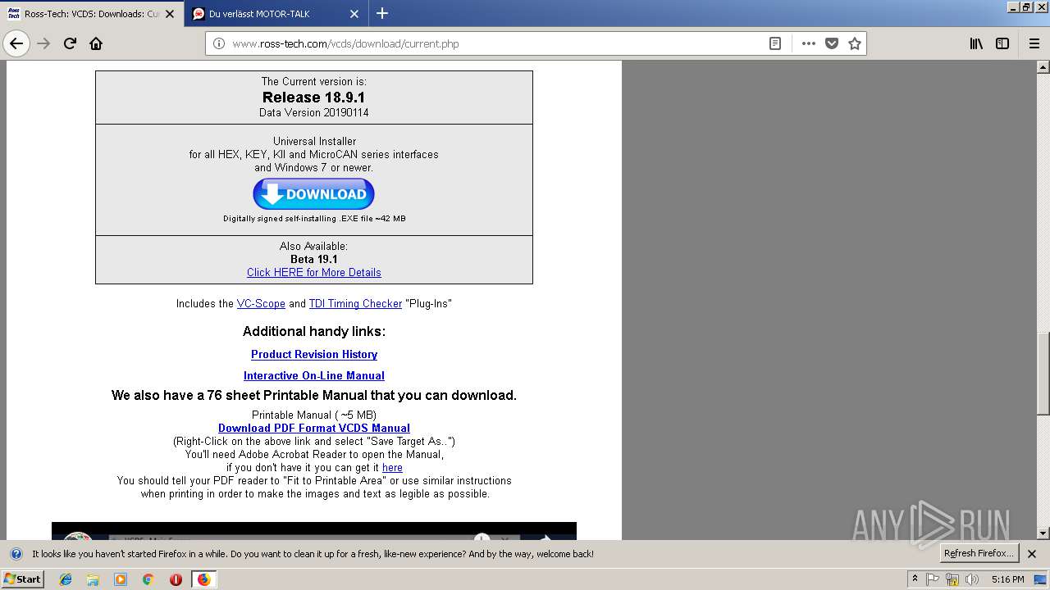The image size is (1050, 590).
Task: Show the sidebars
Action: click(1002, 43)
